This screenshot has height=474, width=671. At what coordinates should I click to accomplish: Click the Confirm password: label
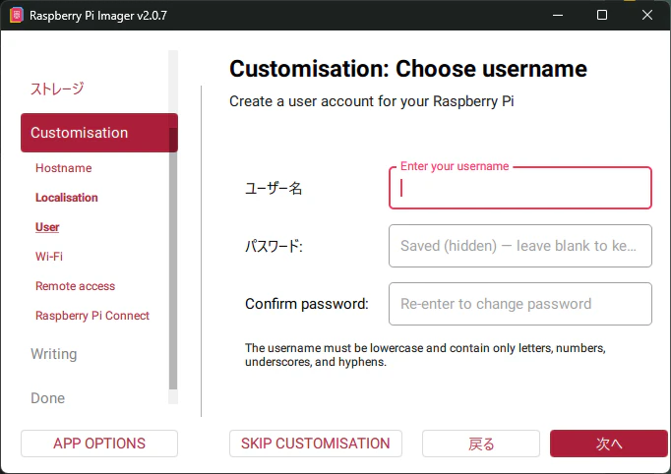point(306,304)
